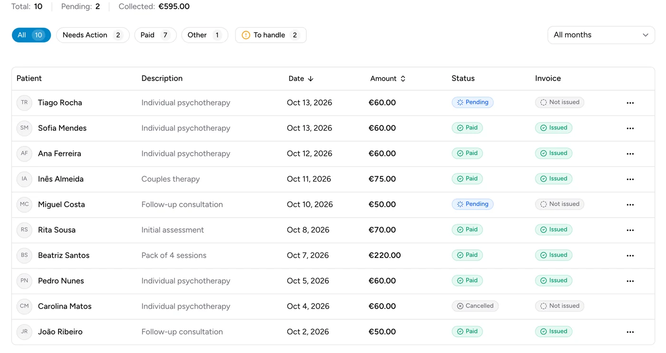Click the BS avatar for Beatriz Santos
Image resolution: width=666 pixels, height=353 pixels.
click(x=24, y=255)
